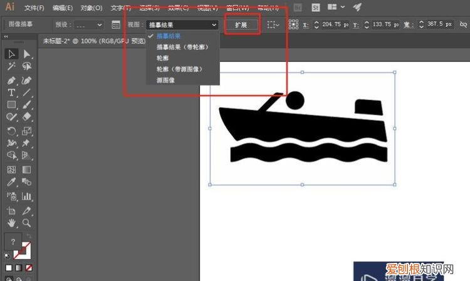Switch to 未标题-2* document tab
This screenshot has height=281, width=470.
pyautogui.click(x=94, y=41)
